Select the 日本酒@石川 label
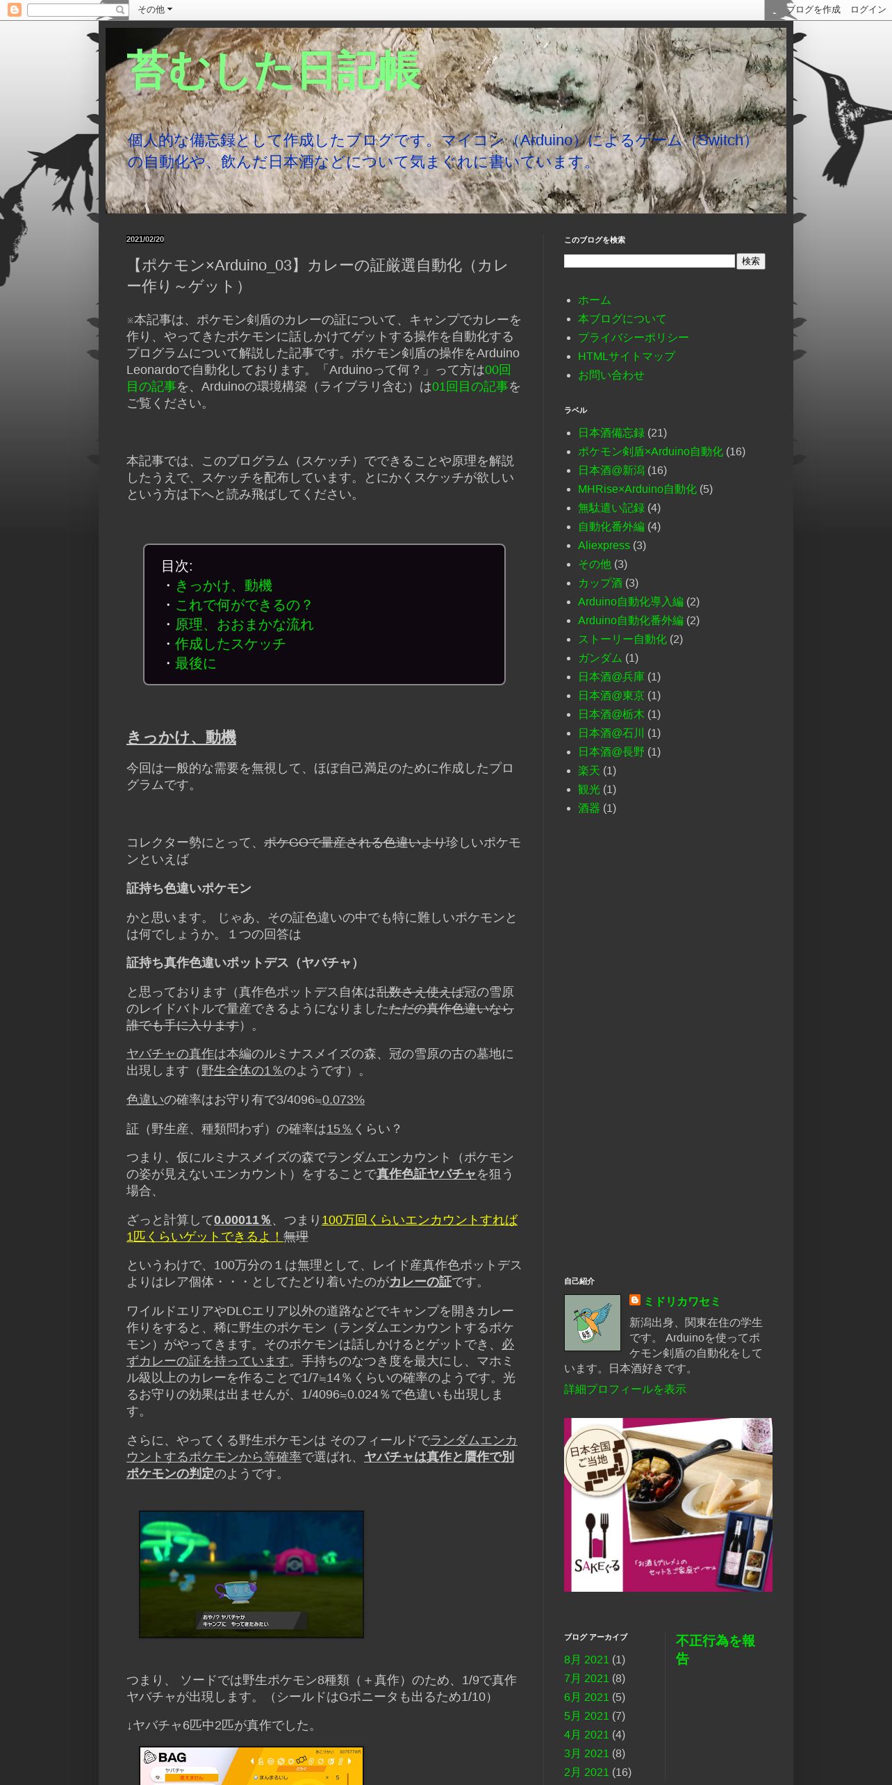Viewport: 892px width, 1785px height. (x=611, y=733)
